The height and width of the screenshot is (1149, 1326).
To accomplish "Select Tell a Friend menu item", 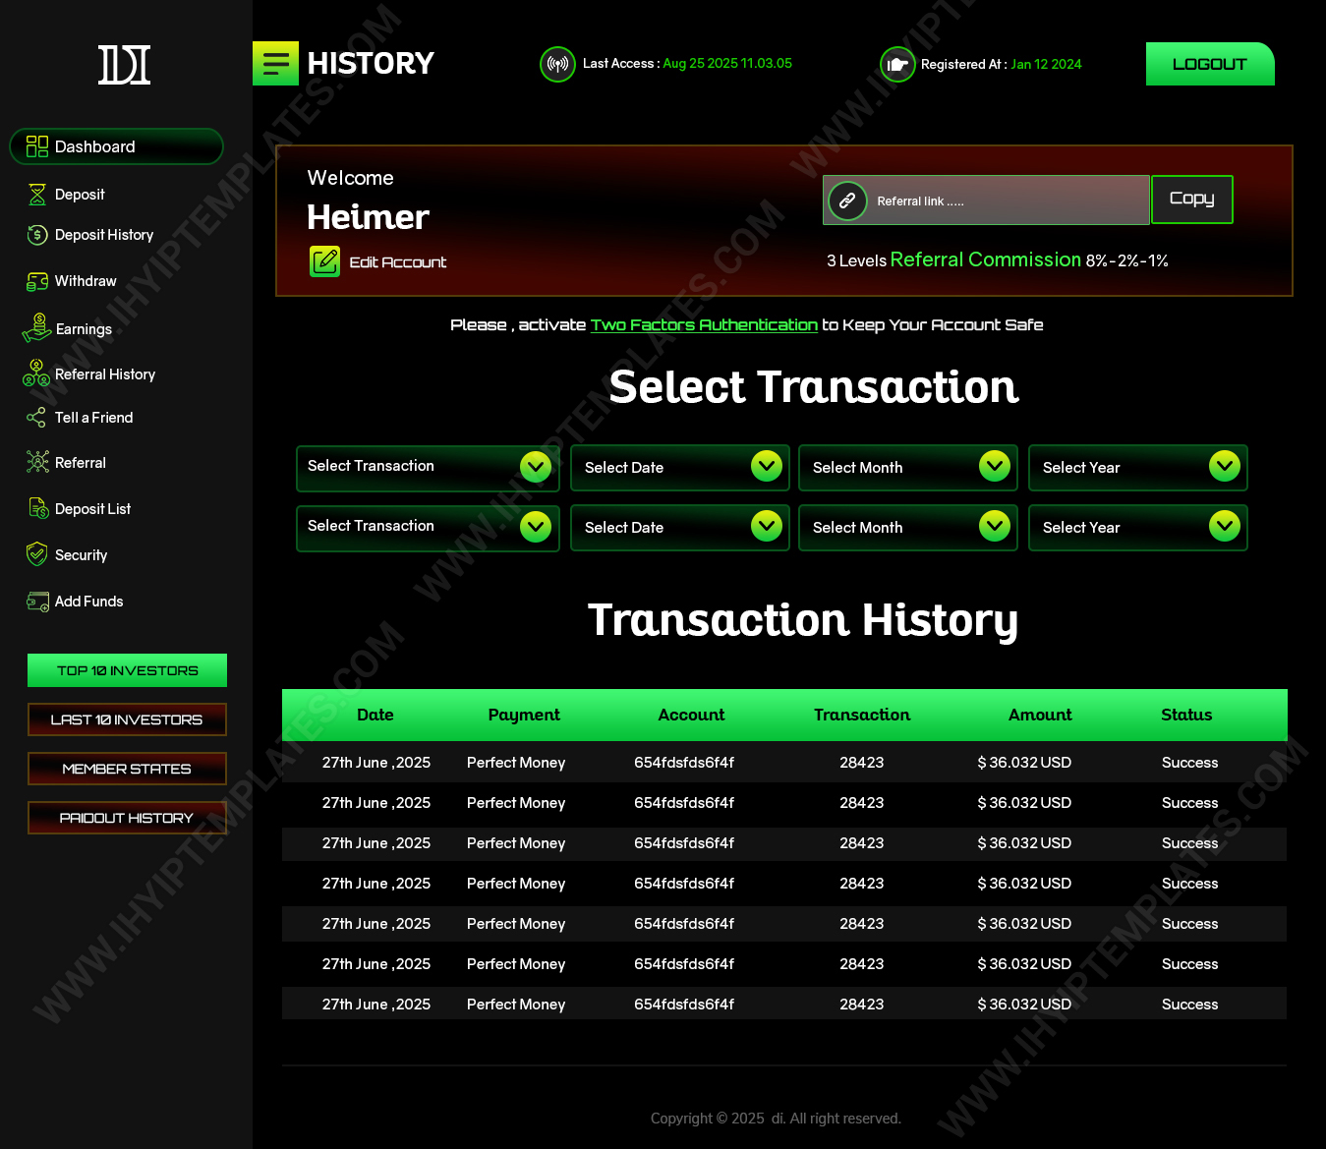I will click(93, 418).
